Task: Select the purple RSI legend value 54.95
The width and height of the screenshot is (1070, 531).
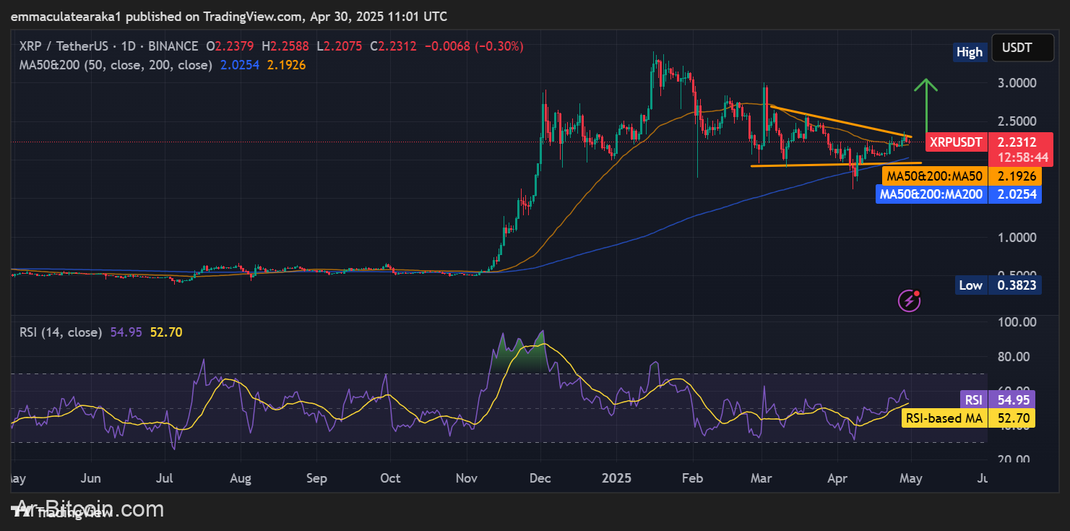Action: 126,332
